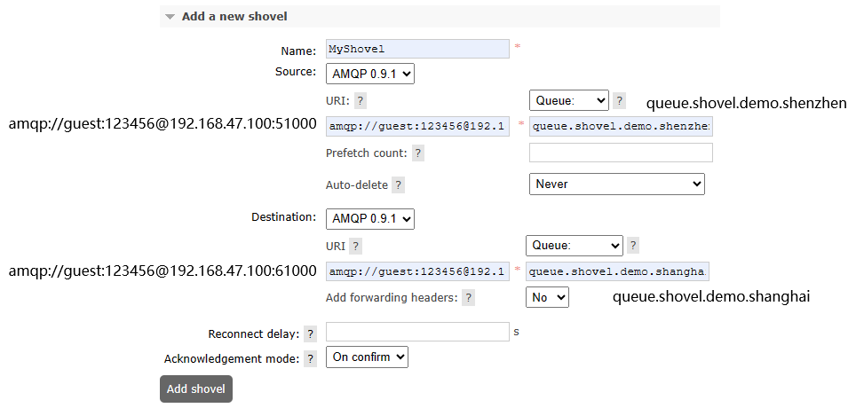The image size is (856, 408).
Task: Change Acknowledgement mode On confirm dropdown
Action: point(367,357)
